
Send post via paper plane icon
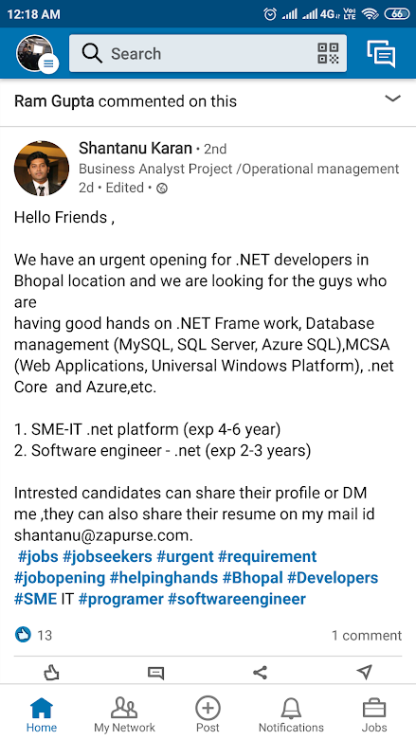pos(365,672)
